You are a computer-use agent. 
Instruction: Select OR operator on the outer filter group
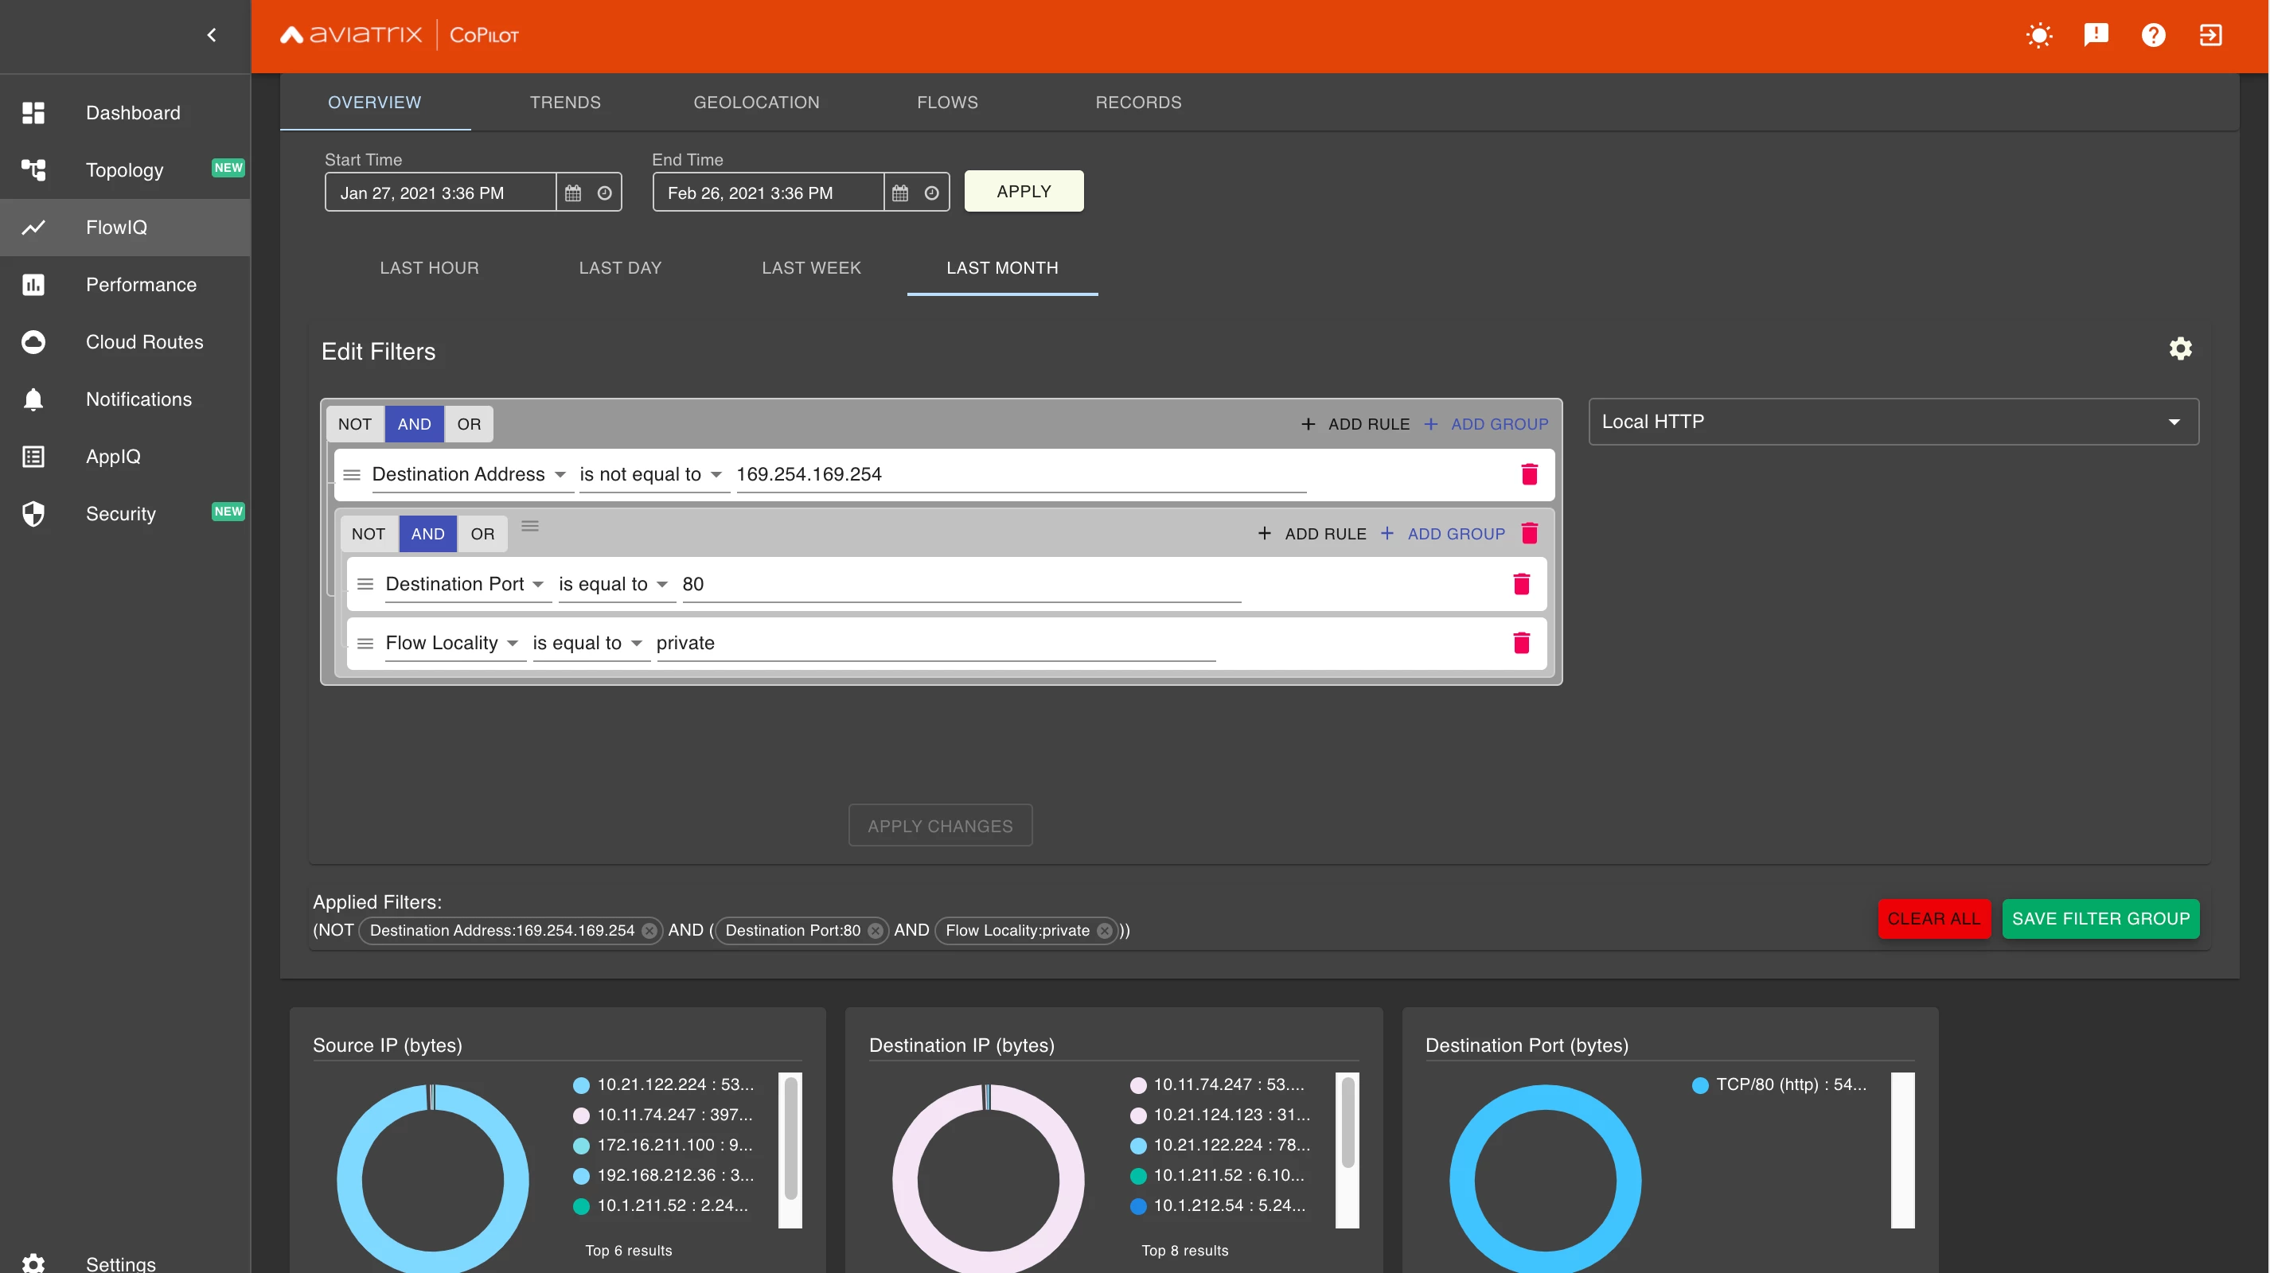coord(469,424)
